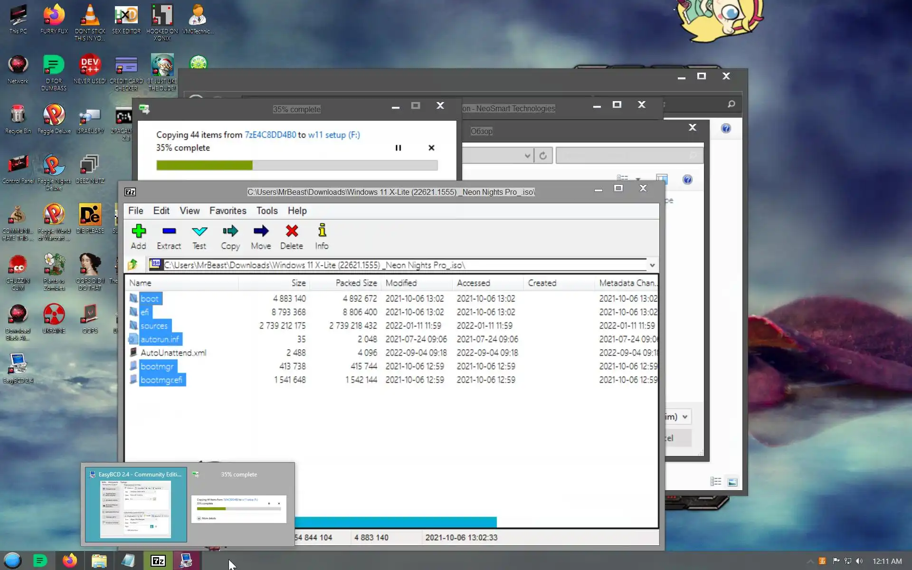Sort files by the Size column header
The image size is (912, 570).
[298, 283]
